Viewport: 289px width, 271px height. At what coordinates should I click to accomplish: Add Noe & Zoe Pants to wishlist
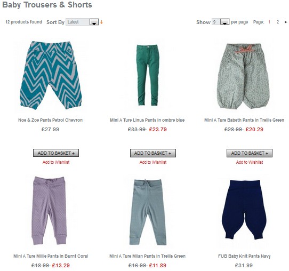[x=56, y=162]
